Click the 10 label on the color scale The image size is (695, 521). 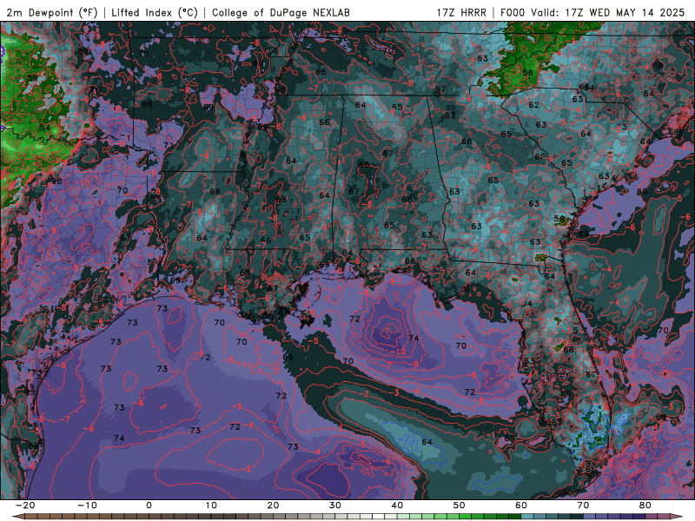point(211,505)
